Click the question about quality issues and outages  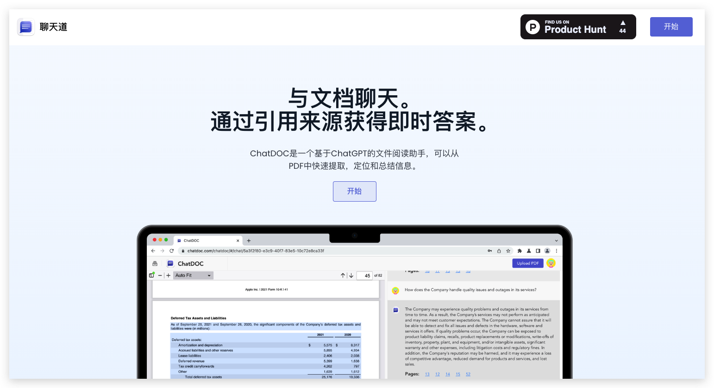[470, 290]
